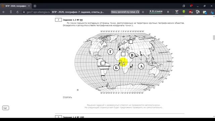The height and width of the screenshot is (121, 215).
Task: Click the padlock site security icon
Action: coord(24,12)
